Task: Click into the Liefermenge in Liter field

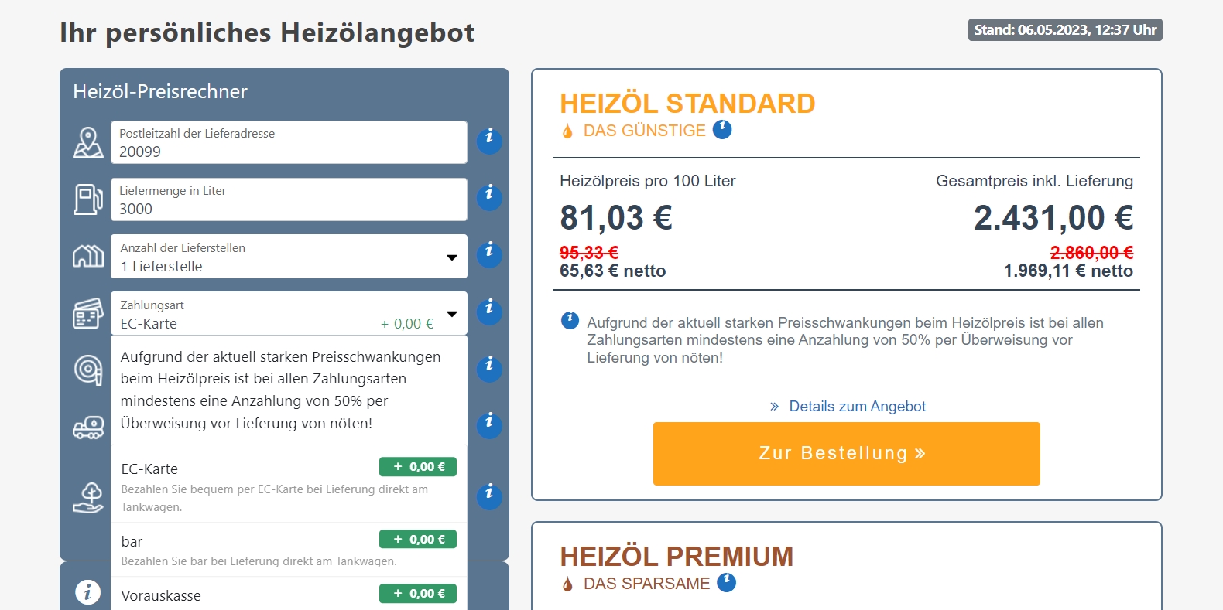Action: [x=289, y=199]
